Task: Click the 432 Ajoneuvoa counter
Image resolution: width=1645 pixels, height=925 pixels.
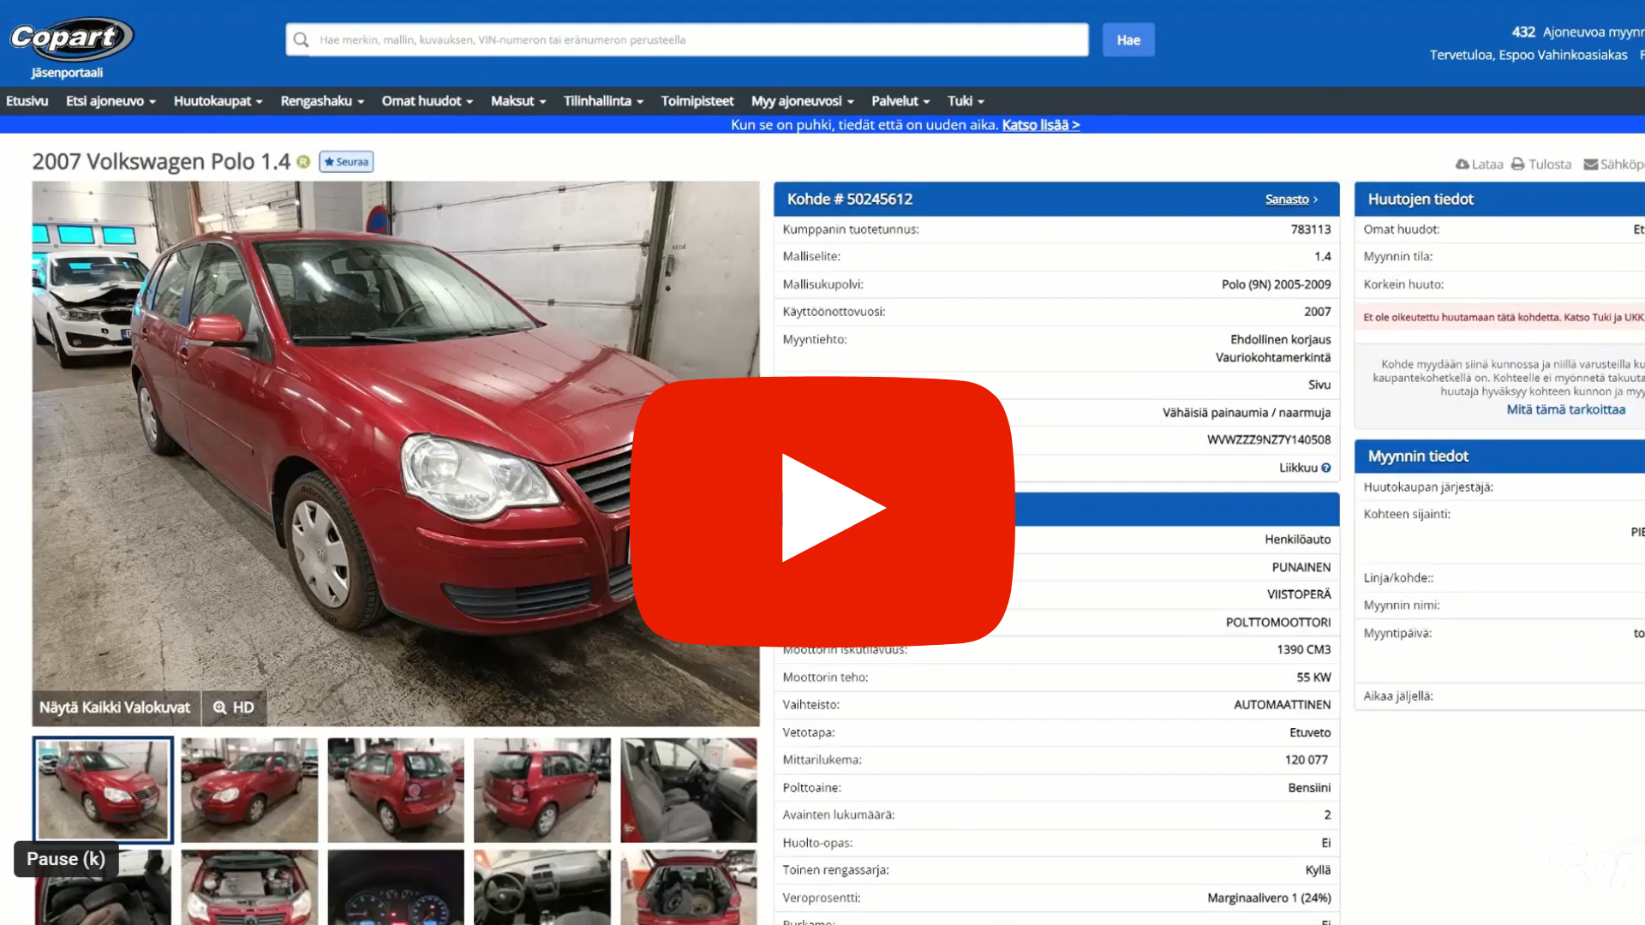Action: pos(1577,32)
